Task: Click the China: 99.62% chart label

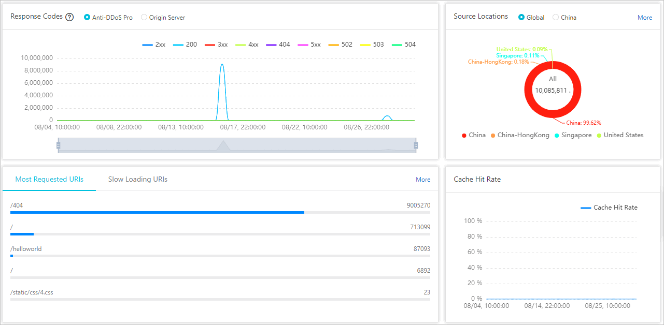Action: pyautogui.click(x=584, y=123)
